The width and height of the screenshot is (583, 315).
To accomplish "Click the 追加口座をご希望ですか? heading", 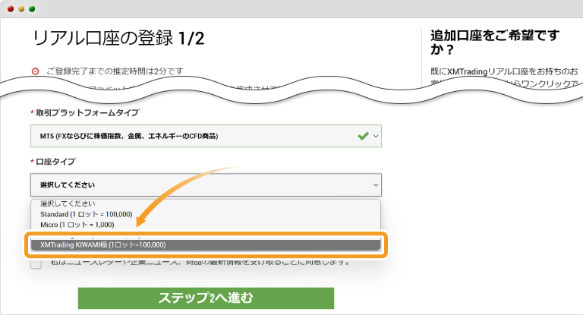I will click(495, 43).
